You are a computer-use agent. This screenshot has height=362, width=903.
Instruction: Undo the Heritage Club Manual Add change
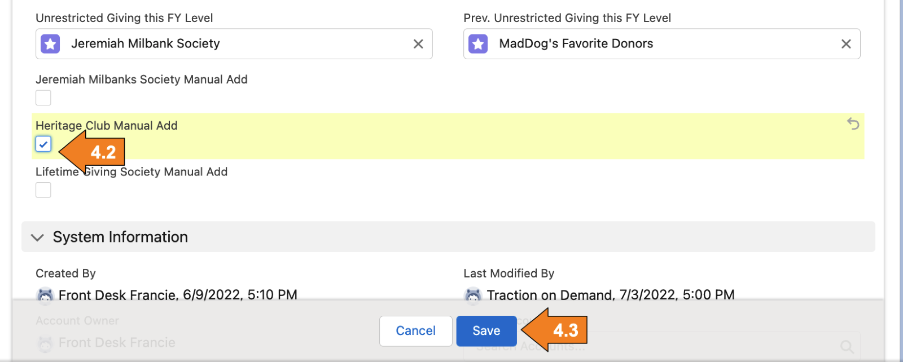(x=853, y=123)
